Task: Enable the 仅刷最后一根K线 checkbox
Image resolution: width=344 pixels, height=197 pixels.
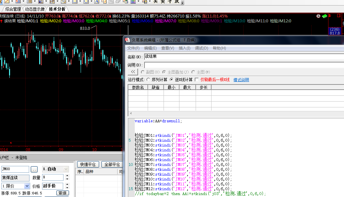Action: [197, 80]
